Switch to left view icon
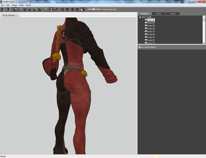Screen dimensions: 206x158 coord(72,9)
